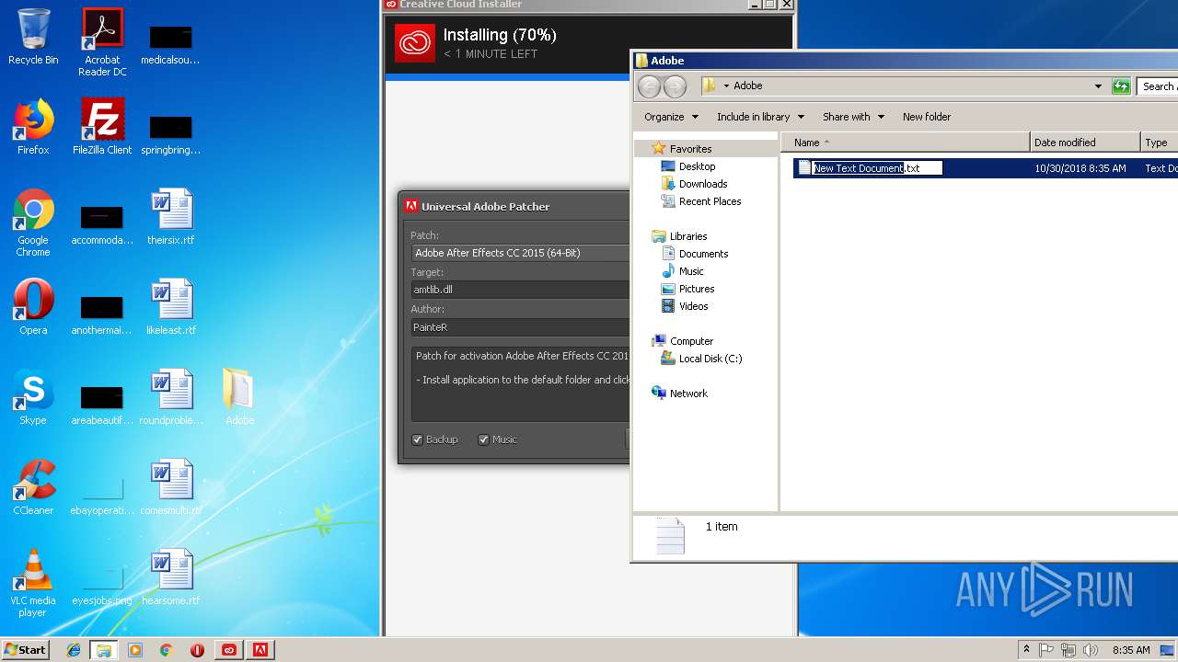Select the comesmulti.rtf document icon

click(x=171, y=487)
